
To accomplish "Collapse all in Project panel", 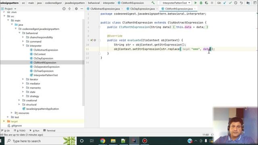I will pyautogui.click(x=70, y=9).
